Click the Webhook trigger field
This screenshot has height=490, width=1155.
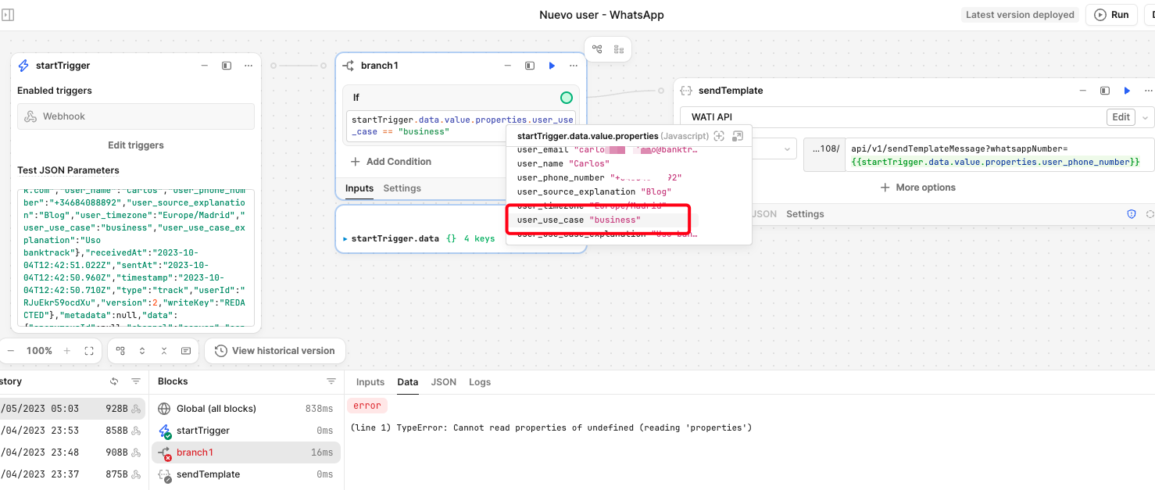click(x=136, y=116)
